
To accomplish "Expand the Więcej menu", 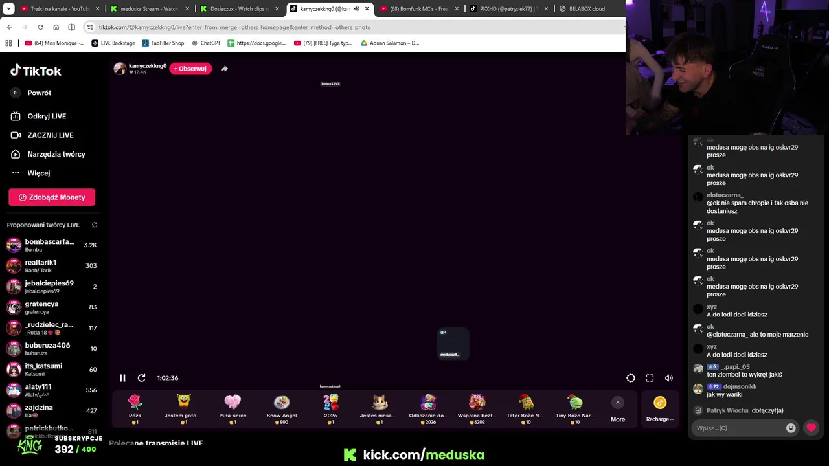I will [30, 173].
